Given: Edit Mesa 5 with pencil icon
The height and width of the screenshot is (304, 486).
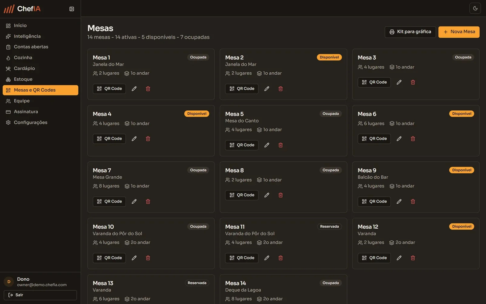Looking at the screenshot, I should click(x=267, y=145).
